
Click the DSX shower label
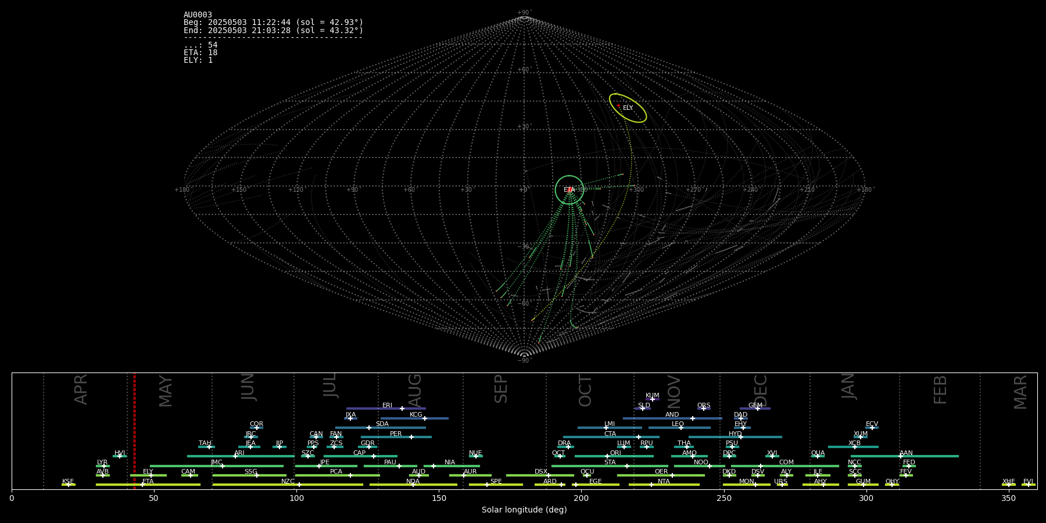541,472
